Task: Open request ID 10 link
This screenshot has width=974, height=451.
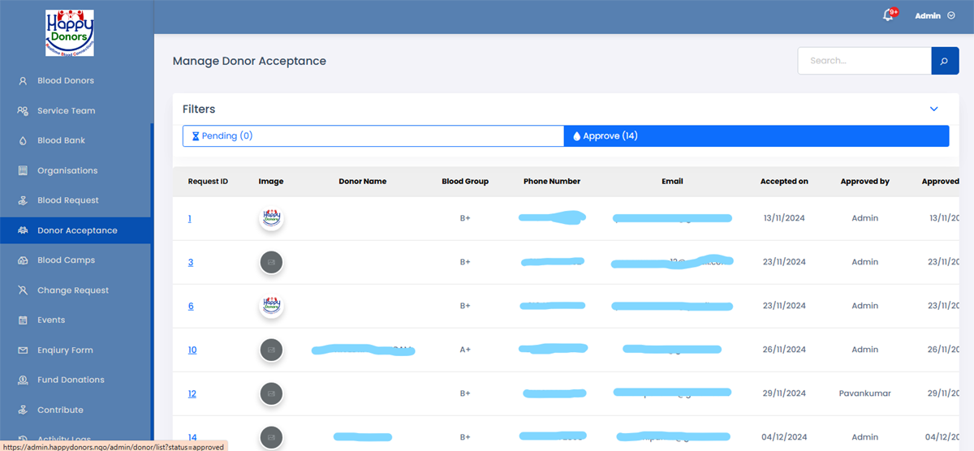Action: (x=192, y=350)
